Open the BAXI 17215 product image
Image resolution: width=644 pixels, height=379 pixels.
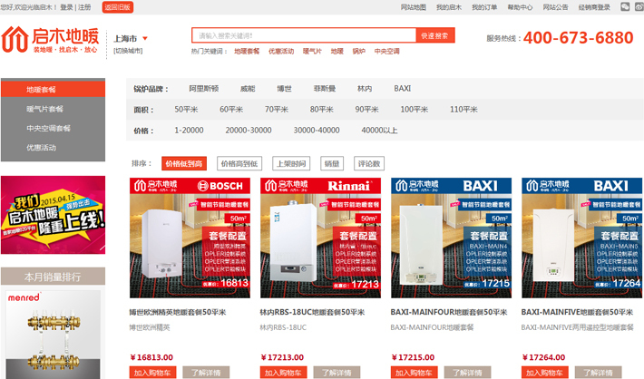pos(451,238)
